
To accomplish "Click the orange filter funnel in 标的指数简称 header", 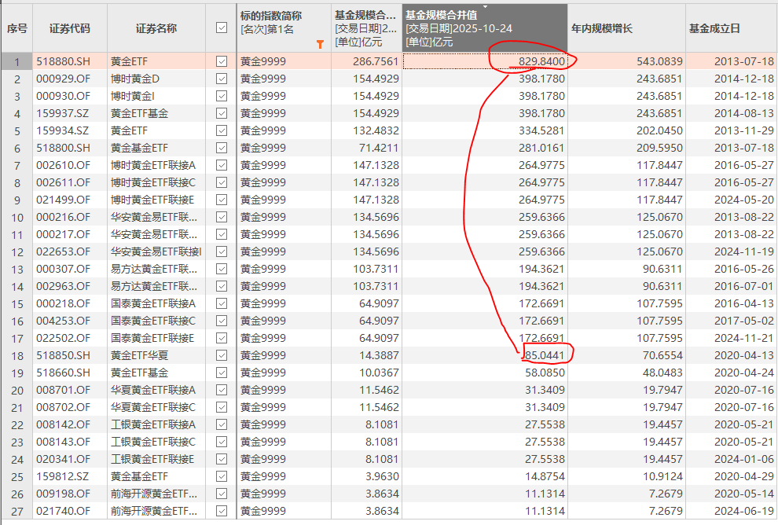I will click(320, 45).
